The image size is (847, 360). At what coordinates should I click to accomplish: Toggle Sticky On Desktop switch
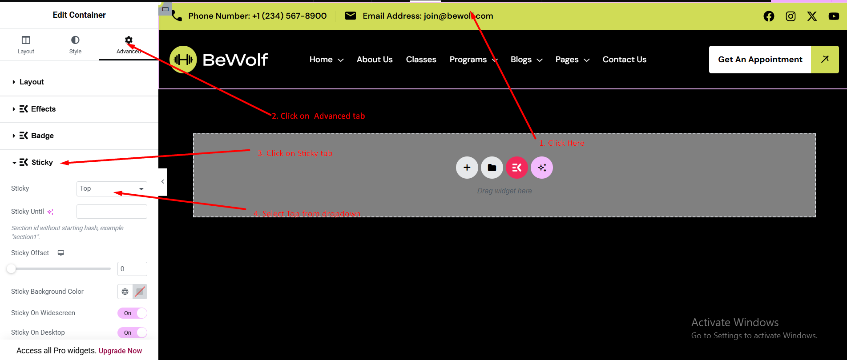point(132,333)
